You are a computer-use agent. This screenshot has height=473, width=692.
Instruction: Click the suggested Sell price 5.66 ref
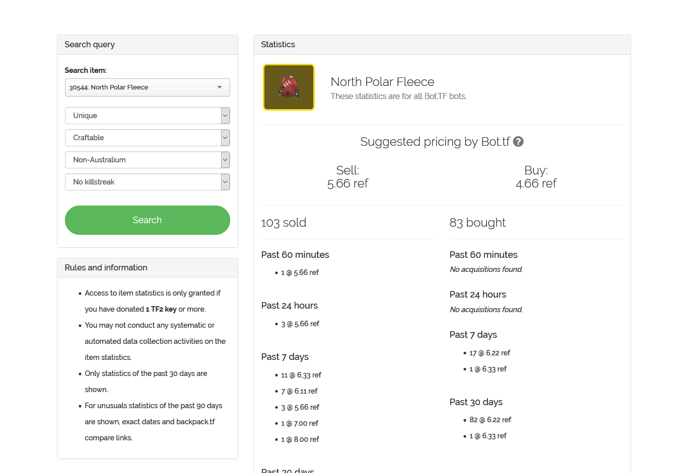coord(348,183)
